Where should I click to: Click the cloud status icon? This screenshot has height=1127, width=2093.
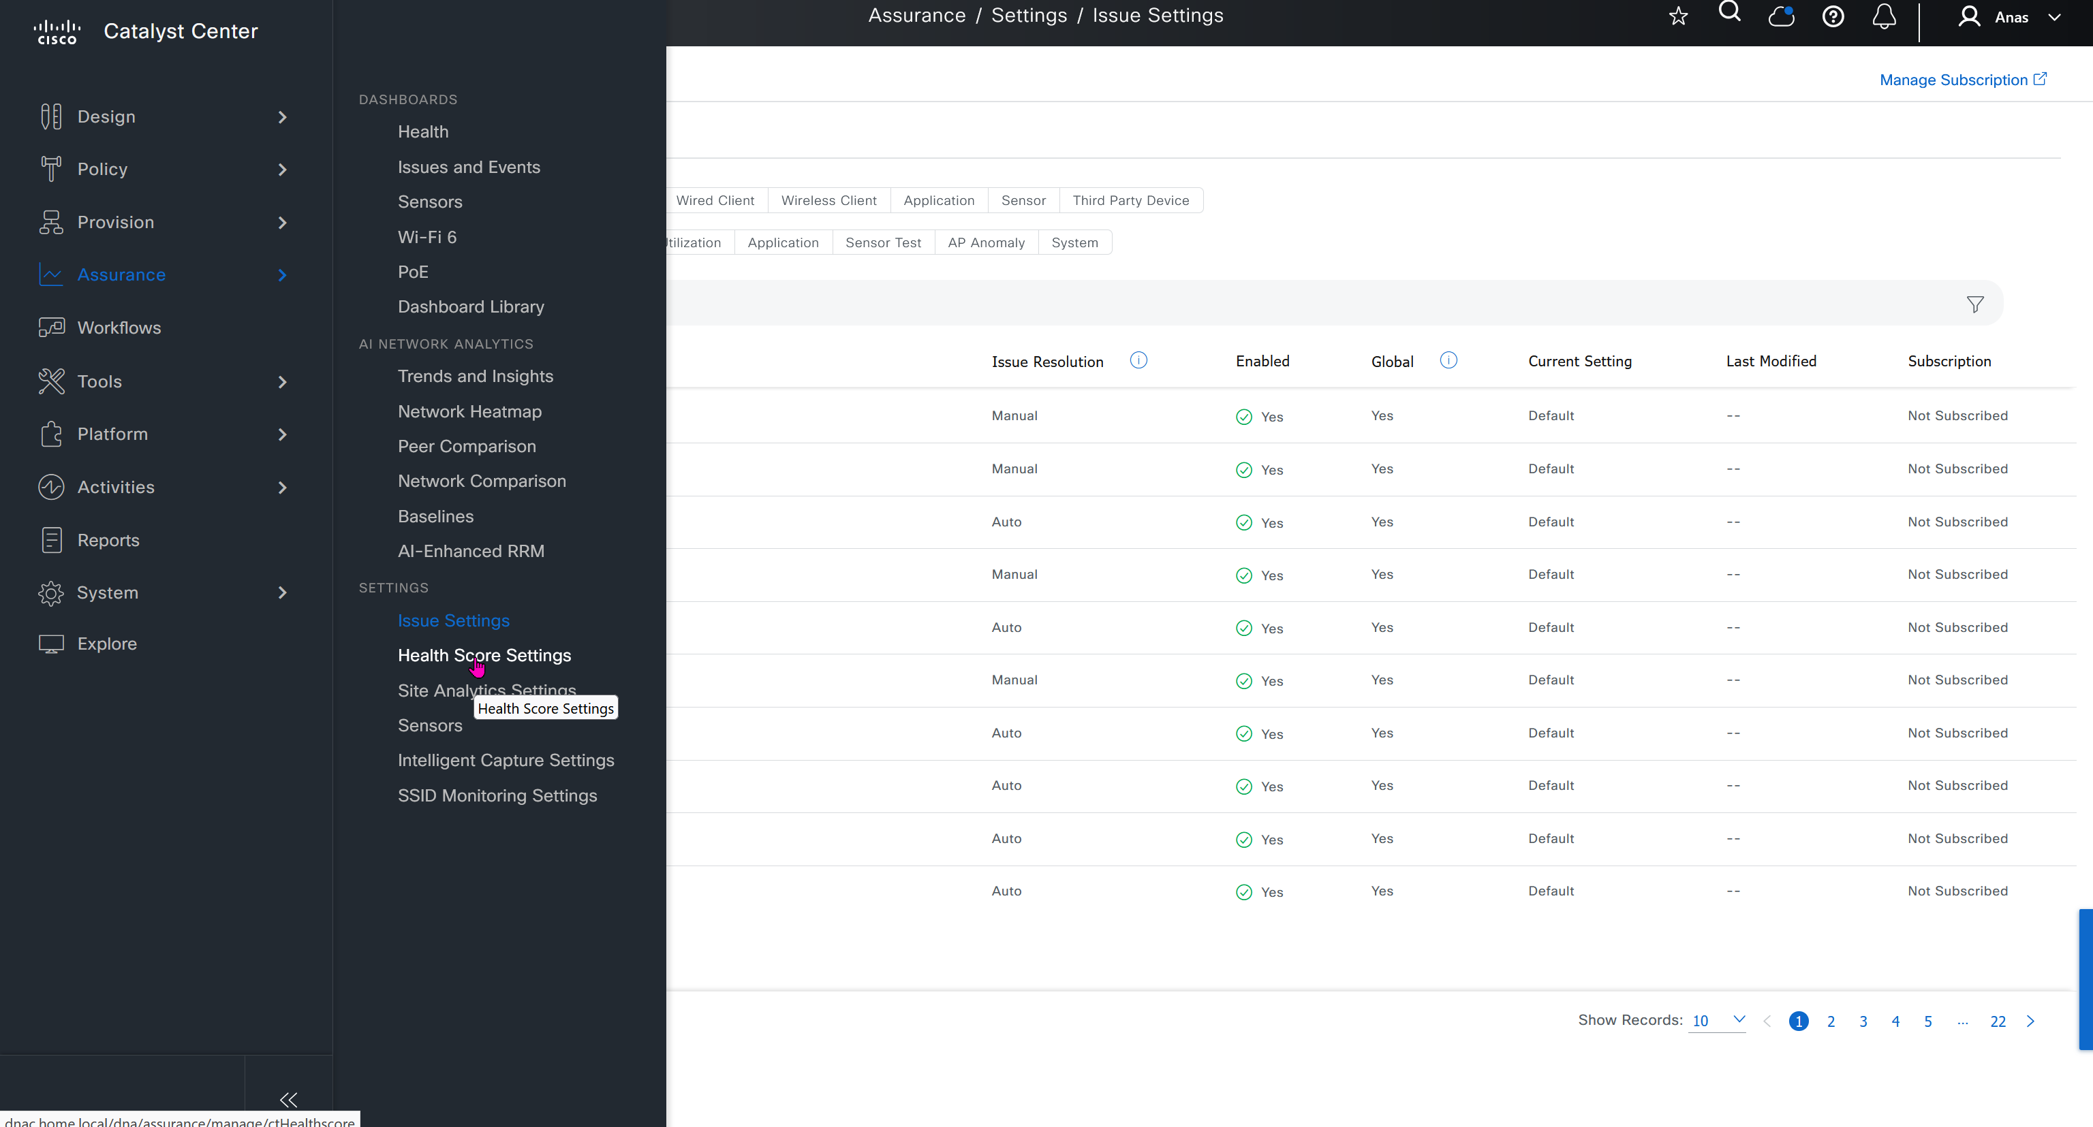pyautogui.click(x=1781, y=16)
